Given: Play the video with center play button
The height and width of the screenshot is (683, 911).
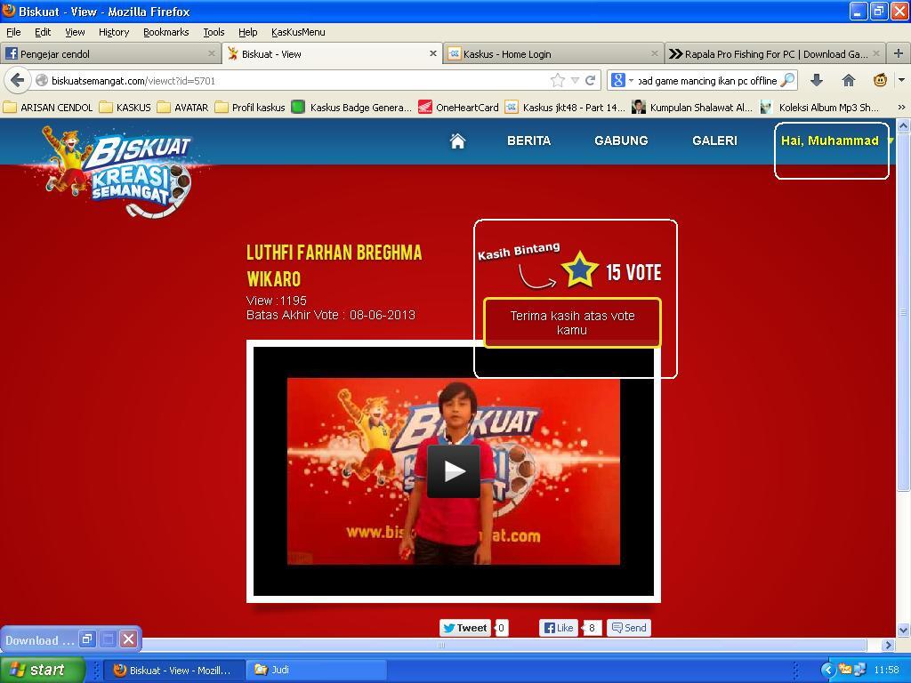Looking at the screenshot, I should pos(453,471).
